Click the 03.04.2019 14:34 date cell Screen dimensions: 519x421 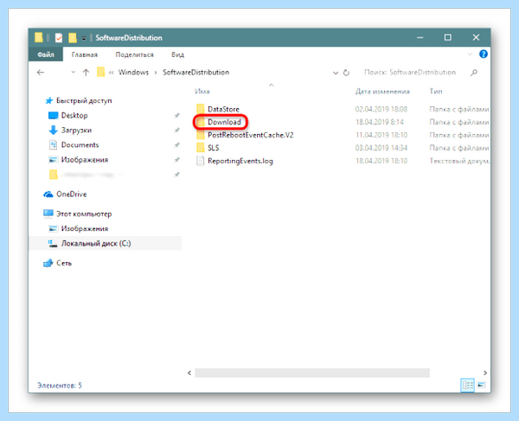point(381,148)
